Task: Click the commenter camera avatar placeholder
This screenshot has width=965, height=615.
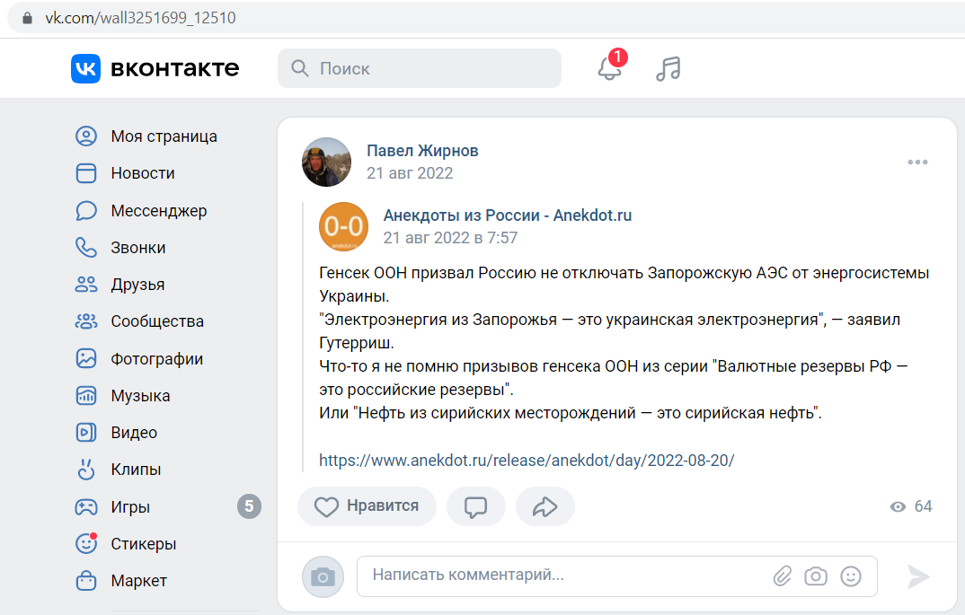Action: (323, 576)
